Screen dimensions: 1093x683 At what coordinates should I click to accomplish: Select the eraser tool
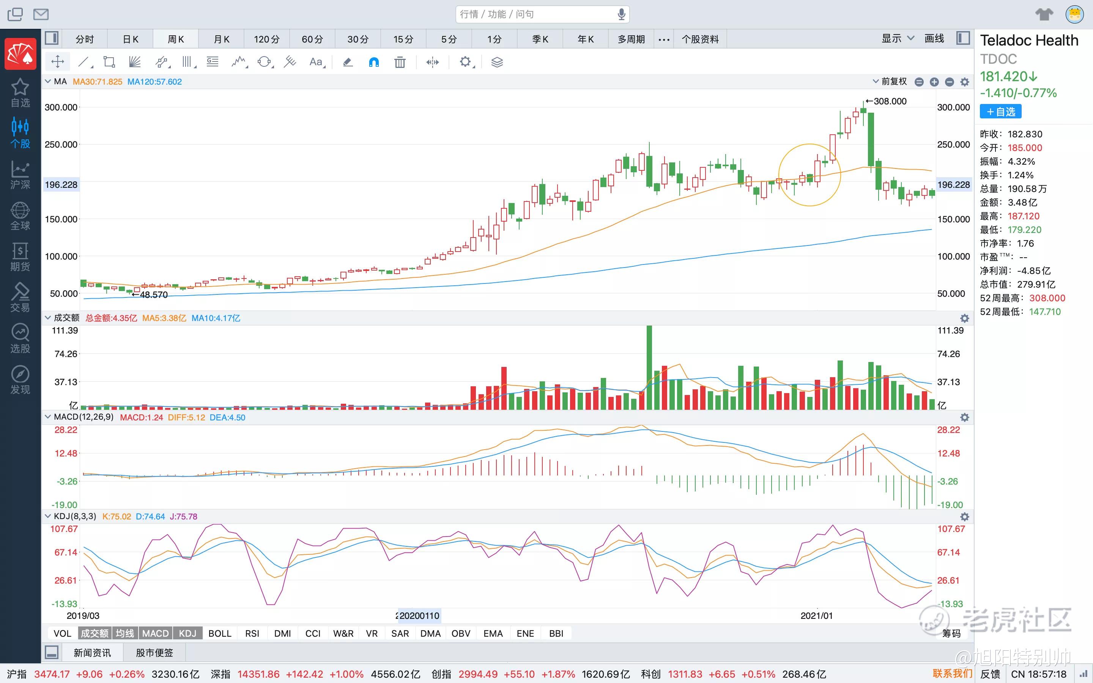347,62
